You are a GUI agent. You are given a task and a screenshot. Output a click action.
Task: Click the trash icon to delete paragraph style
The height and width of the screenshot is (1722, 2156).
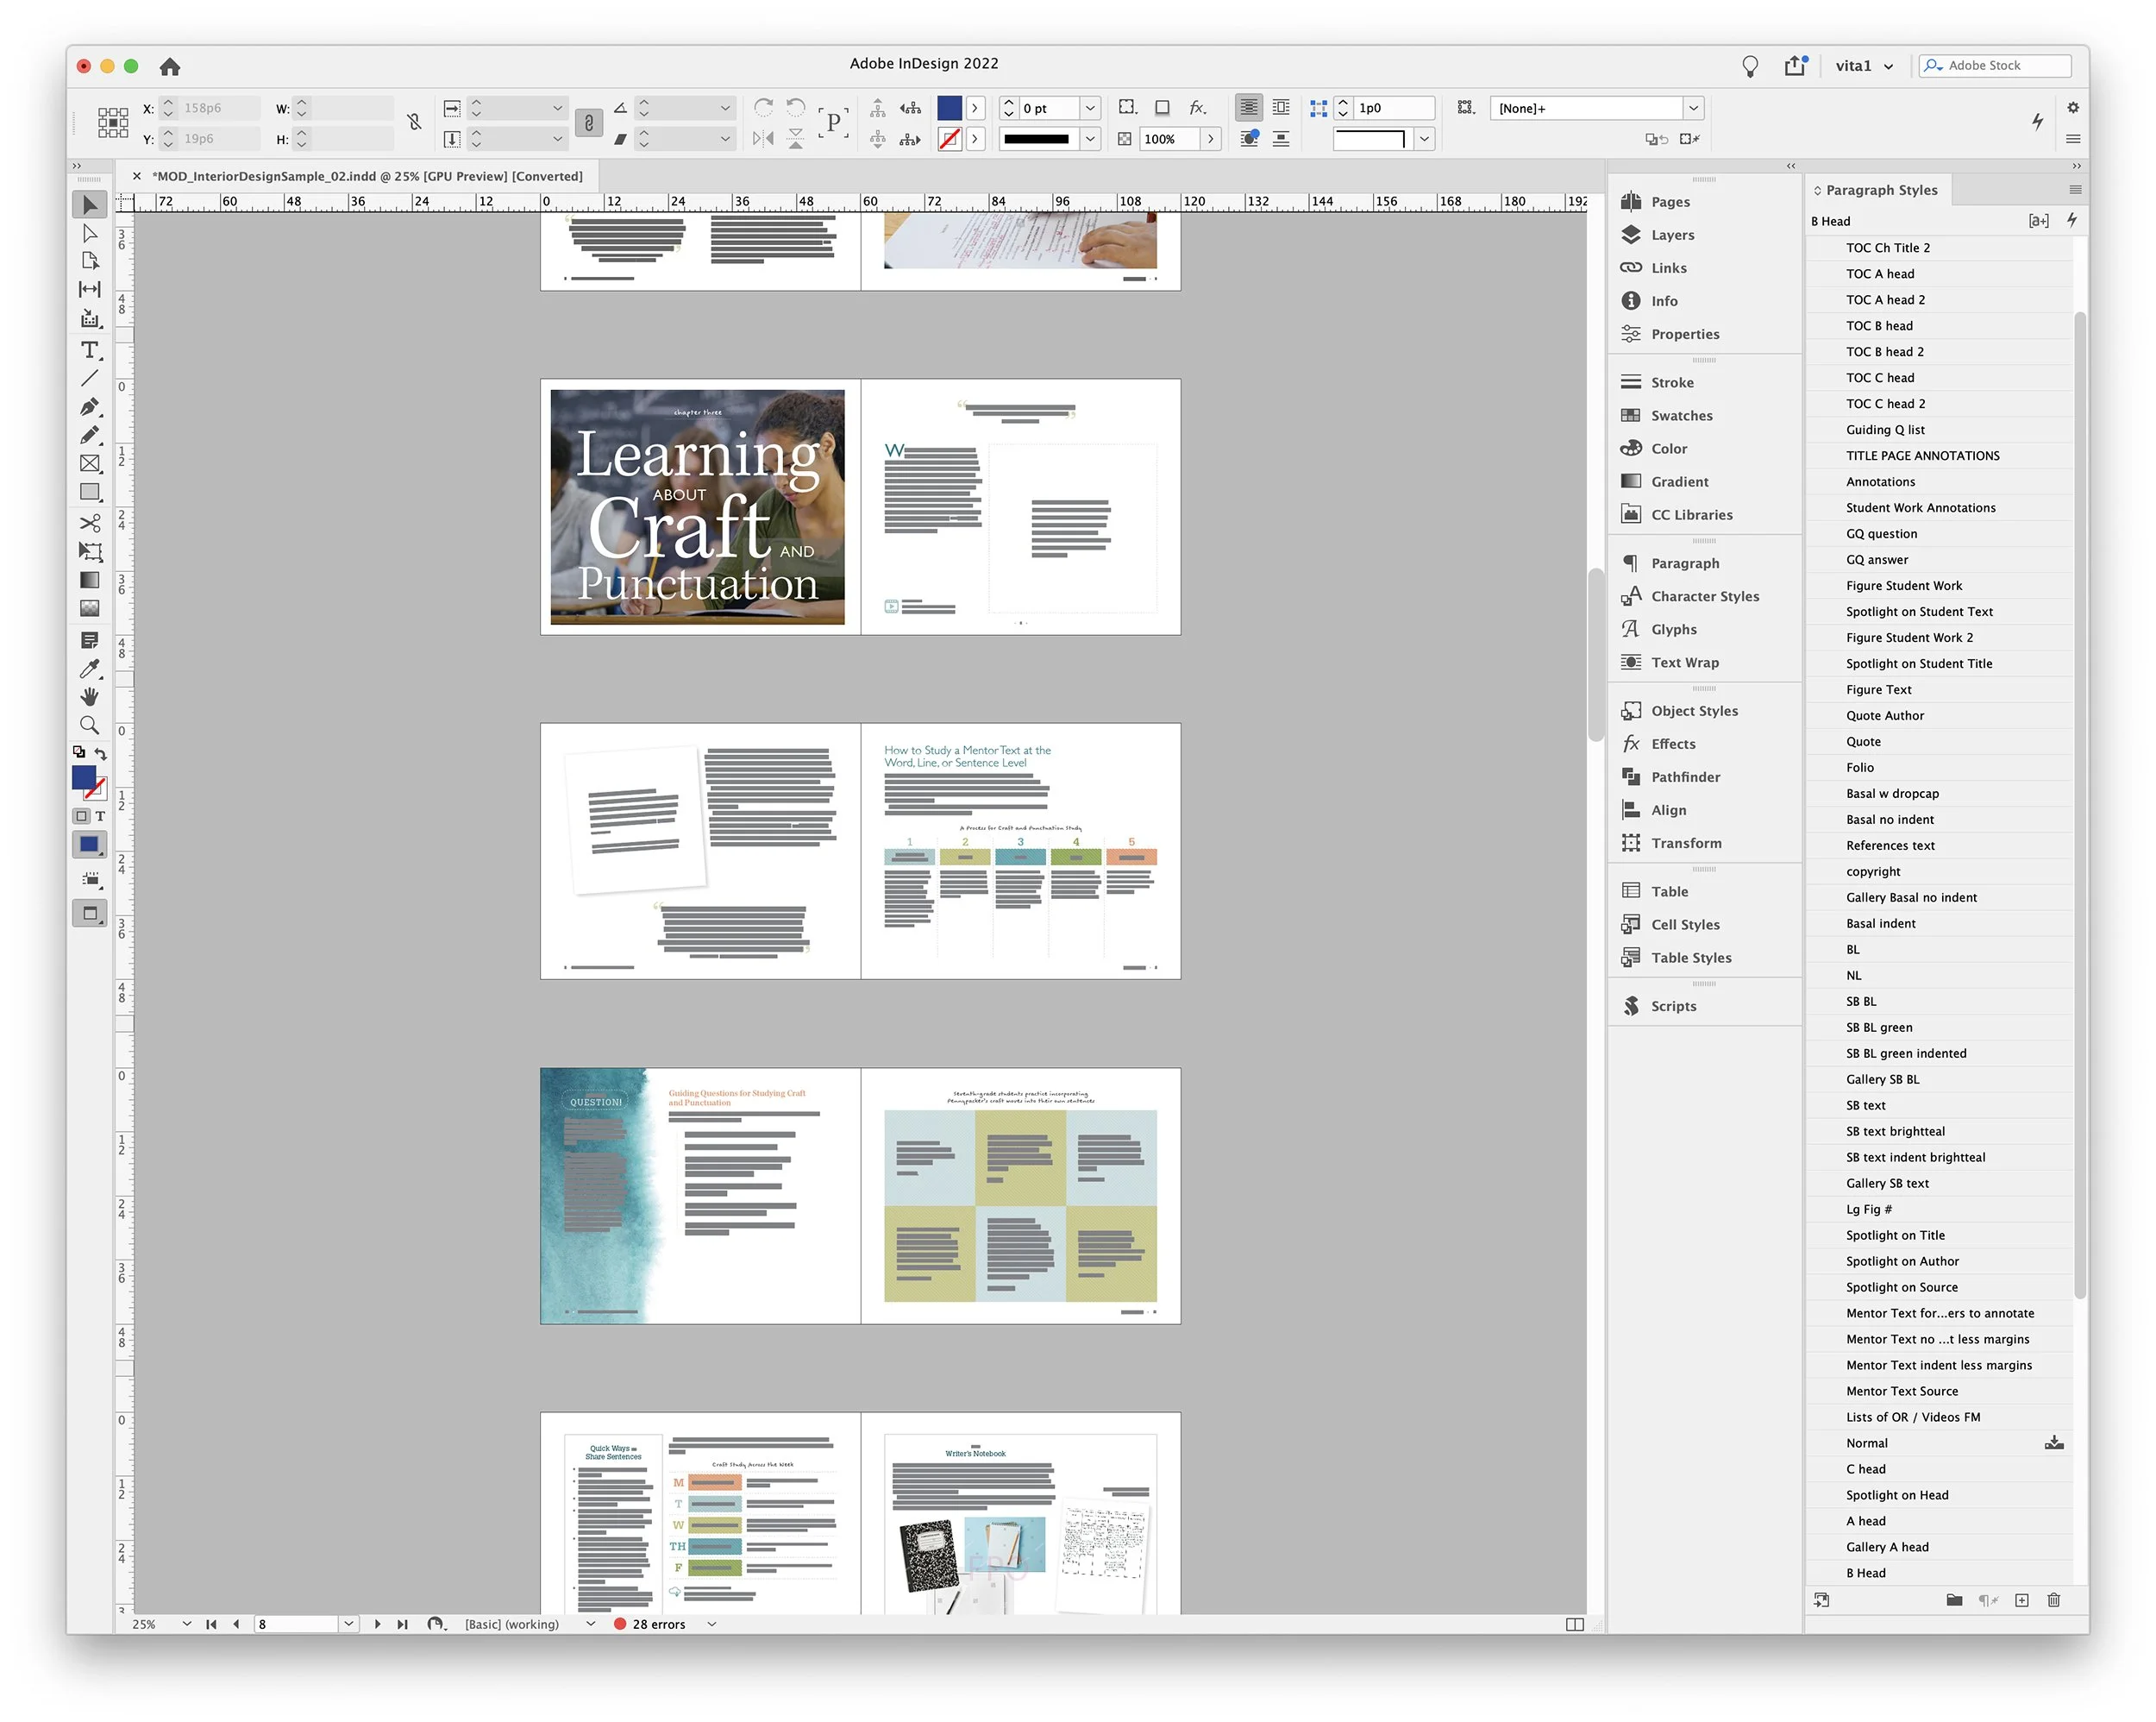[x=2053, y=1600]
